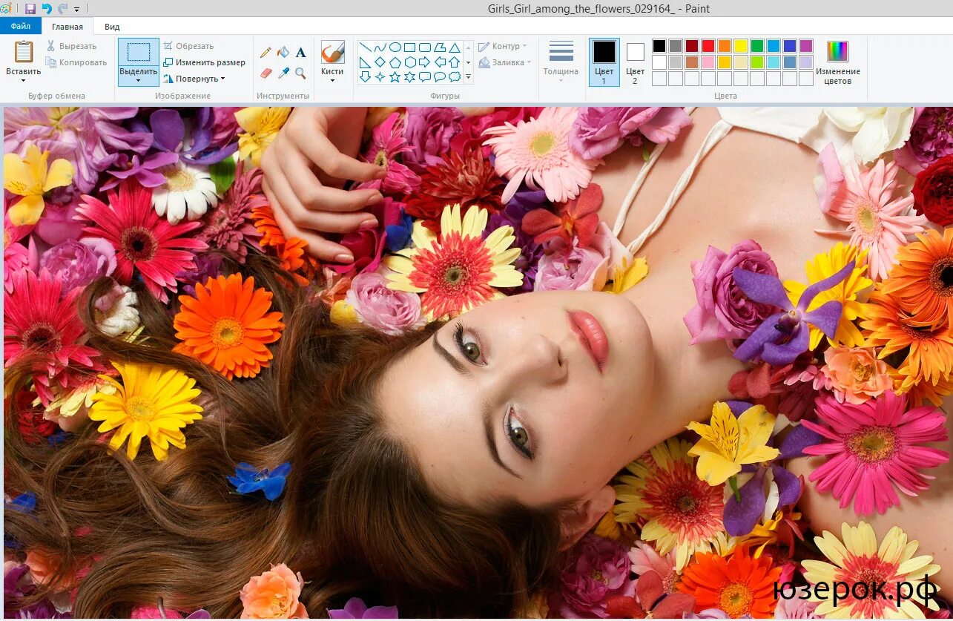This screenshot has height=621, width=953.
Task: Choose the Up arrow shape
Action: coord(454,62)
